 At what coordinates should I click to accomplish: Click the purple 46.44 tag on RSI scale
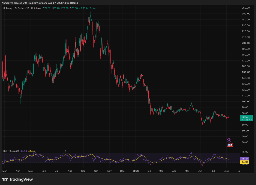pyautogui.click(x=245, y=159)
